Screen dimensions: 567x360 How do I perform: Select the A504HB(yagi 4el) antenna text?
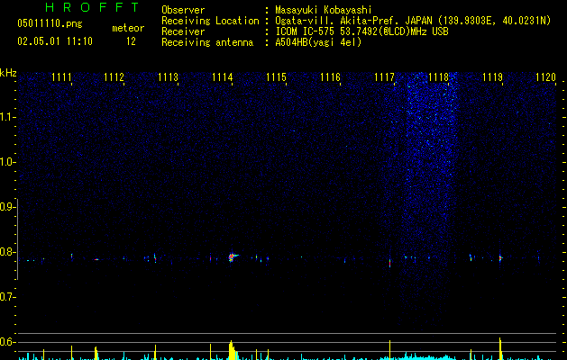[318, 42]
